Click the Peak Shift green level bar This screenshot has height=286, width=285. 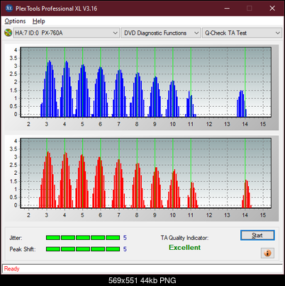pos(83,249)
